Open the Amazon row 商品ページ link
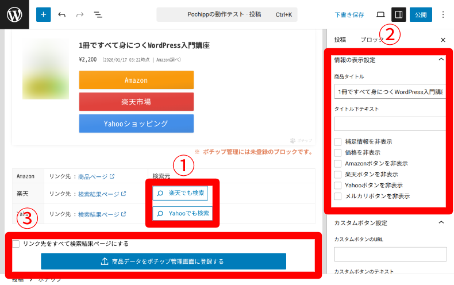 click(96, 176)
